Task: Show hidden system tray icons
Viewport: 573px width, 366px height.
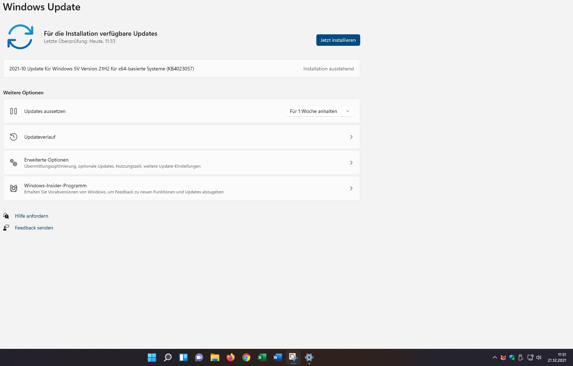Action: point(495,357)
